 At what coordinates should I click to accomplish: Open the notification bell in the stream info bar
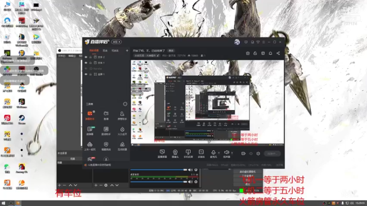[270, 53]
